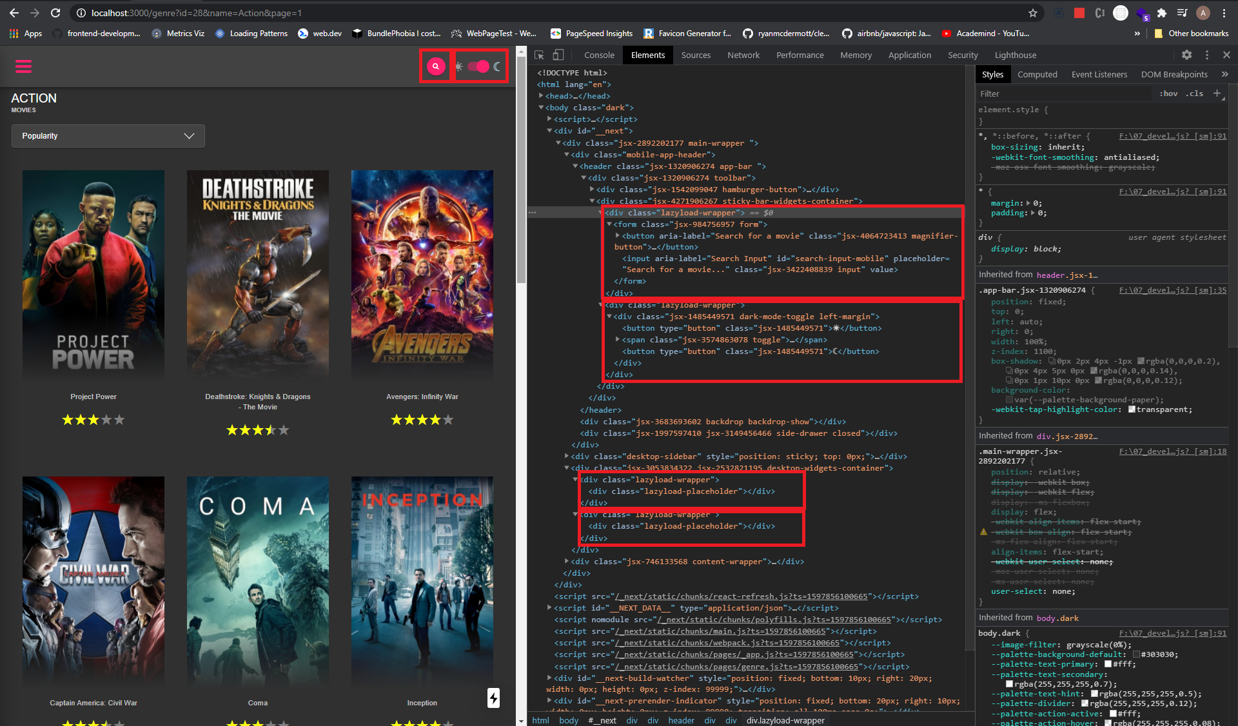The width and height of the screenshot is (1238, 726).
Task: Switch to the Console tab
Action: 599,55
